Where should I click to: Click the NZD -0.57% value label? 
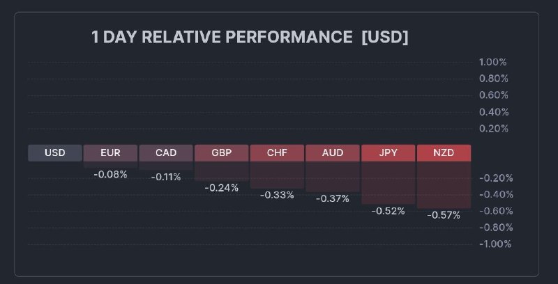click(x=443, y=215)
